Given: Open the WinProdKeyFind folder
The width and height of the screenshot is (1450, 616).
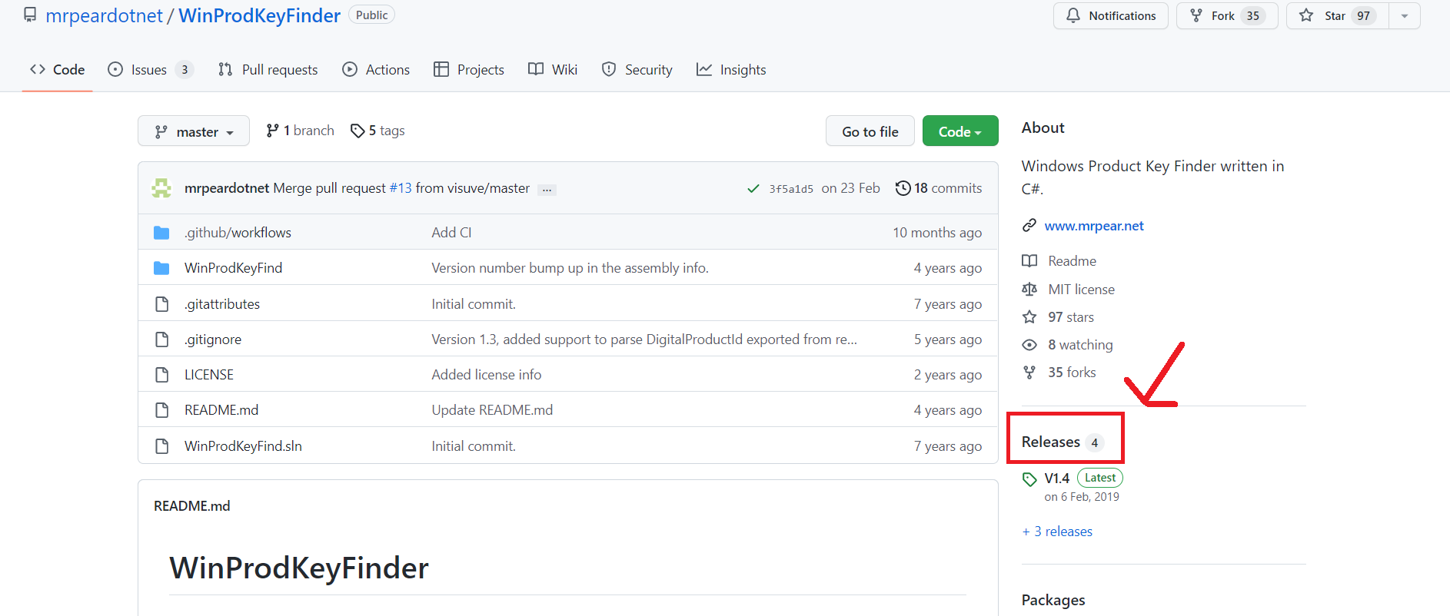Looking at the screenshot, I should pyautogui.click(x=233, y=268).
